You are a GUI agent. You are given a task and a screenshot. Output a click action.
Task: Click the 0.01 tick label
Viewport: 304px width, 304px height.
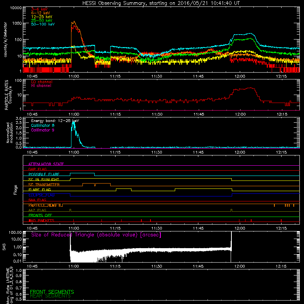[17, 261]
